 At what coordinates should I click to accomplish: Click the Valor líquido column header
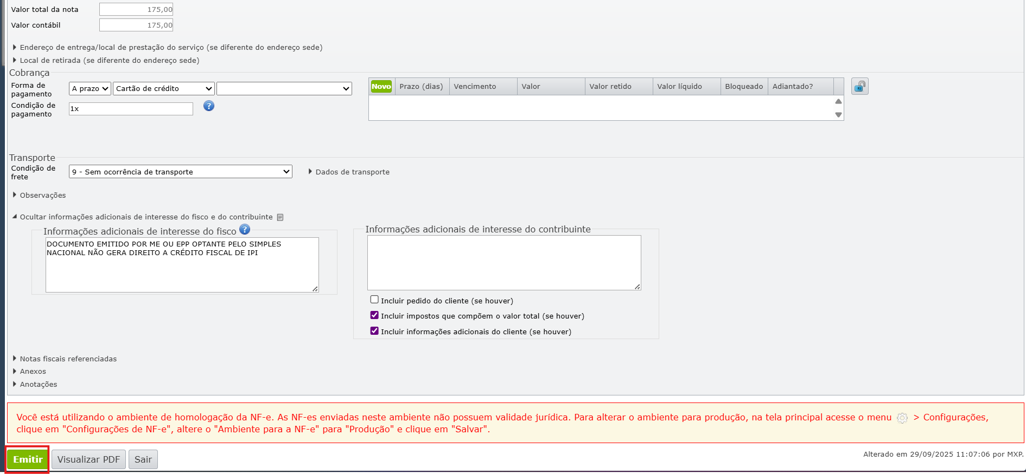(687, 87)
